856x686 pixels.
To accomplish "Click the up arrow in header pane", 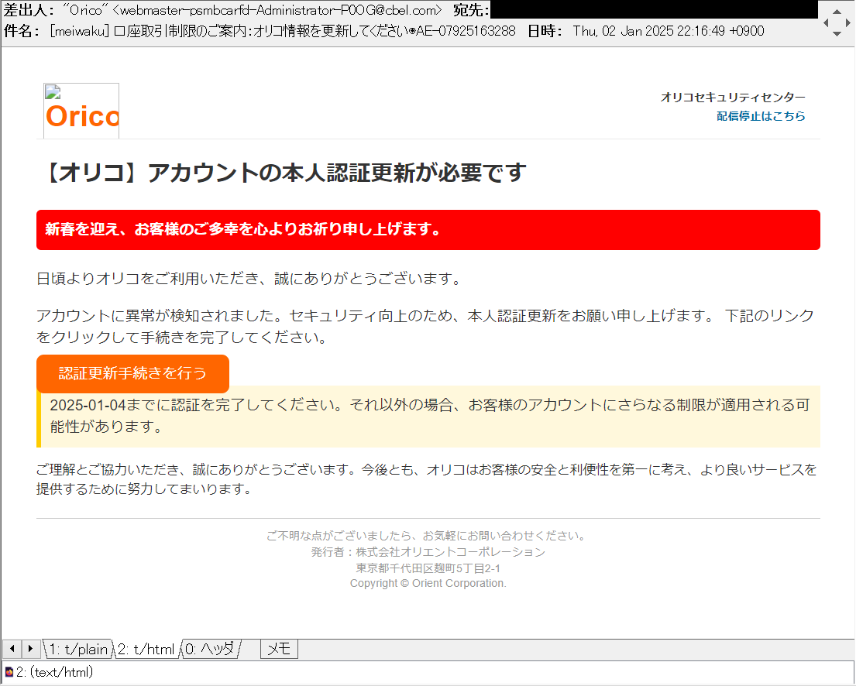I will (837, 12).
